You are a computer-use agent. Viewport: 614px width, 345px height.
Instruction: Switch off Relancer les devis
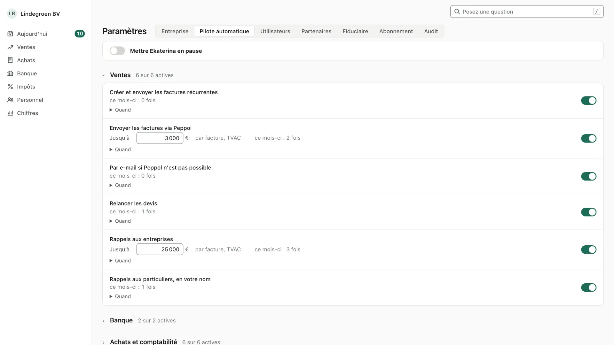(589, 212)
